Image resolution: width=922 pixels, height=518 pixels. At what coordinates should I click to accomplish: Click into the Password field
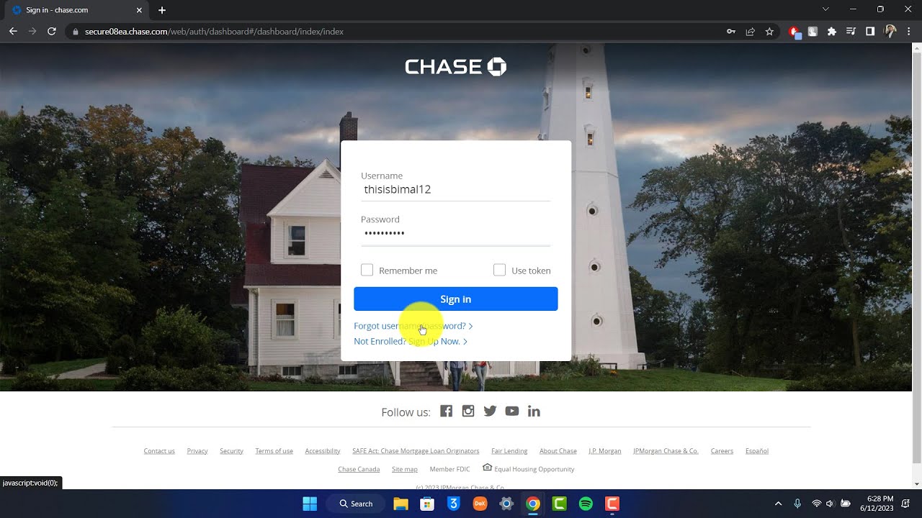(x=455, y=234)
